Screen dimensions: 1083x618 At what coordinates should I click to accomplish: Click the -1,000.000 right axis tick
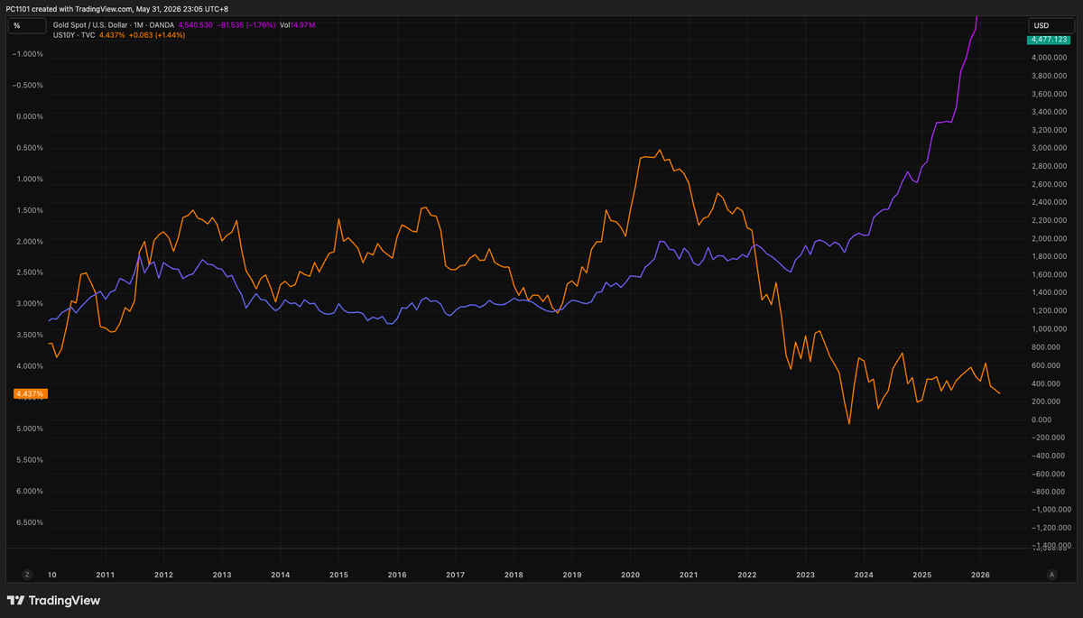[x=1051, y=510]
